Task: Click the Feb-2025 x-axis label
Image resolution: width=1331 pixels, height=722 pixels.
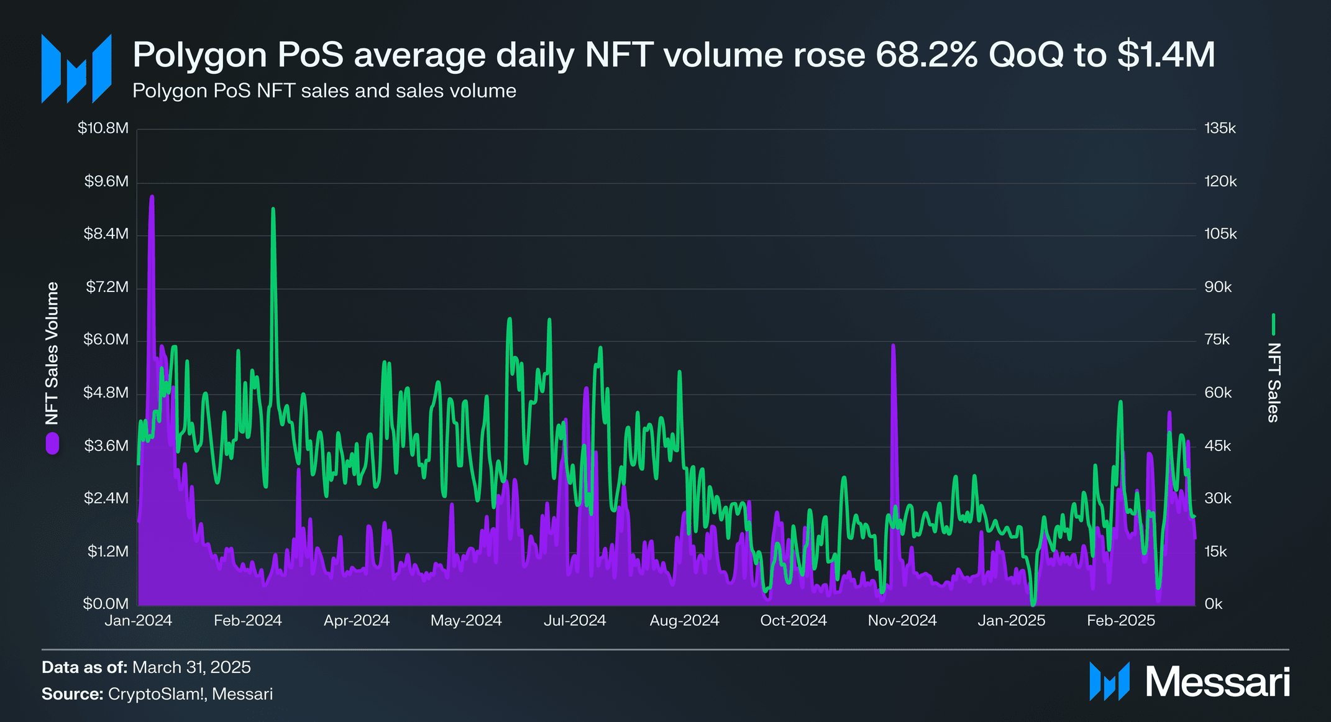Action: (1121, 621)
